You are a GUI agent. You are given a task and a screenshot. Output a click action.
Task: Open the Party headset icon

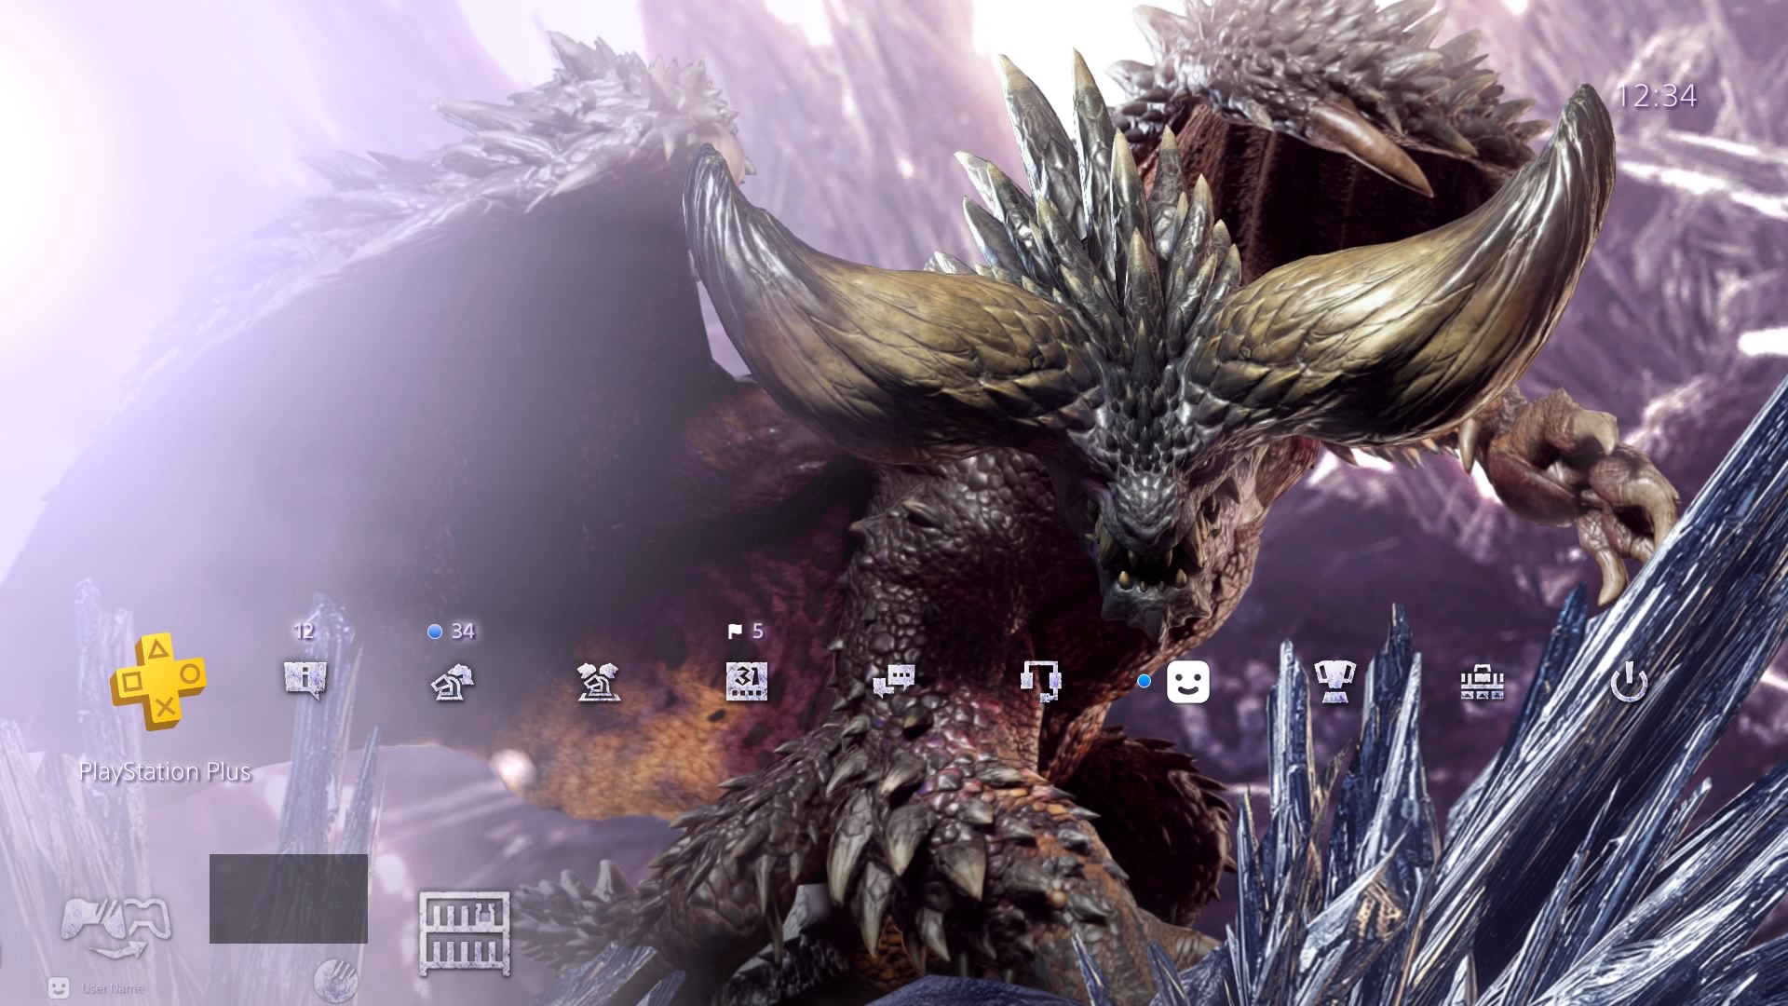coord(1040,682)
